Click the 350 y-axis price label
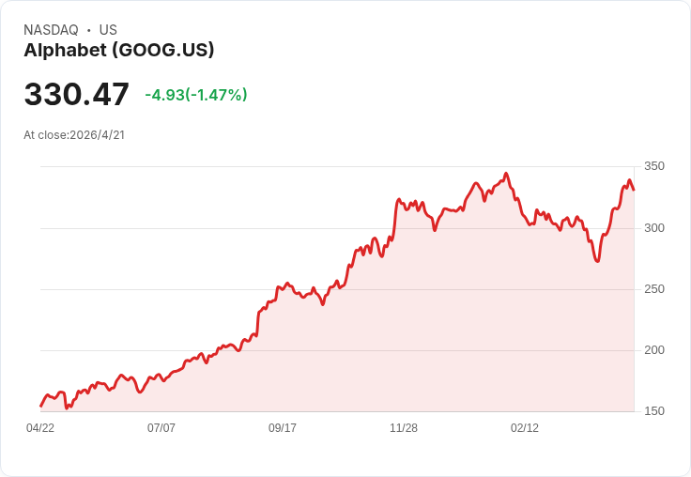 [654, 166]
